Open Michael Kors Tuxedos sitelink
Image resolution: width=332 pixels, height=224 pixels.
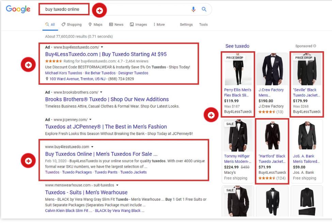coord(64,73)
